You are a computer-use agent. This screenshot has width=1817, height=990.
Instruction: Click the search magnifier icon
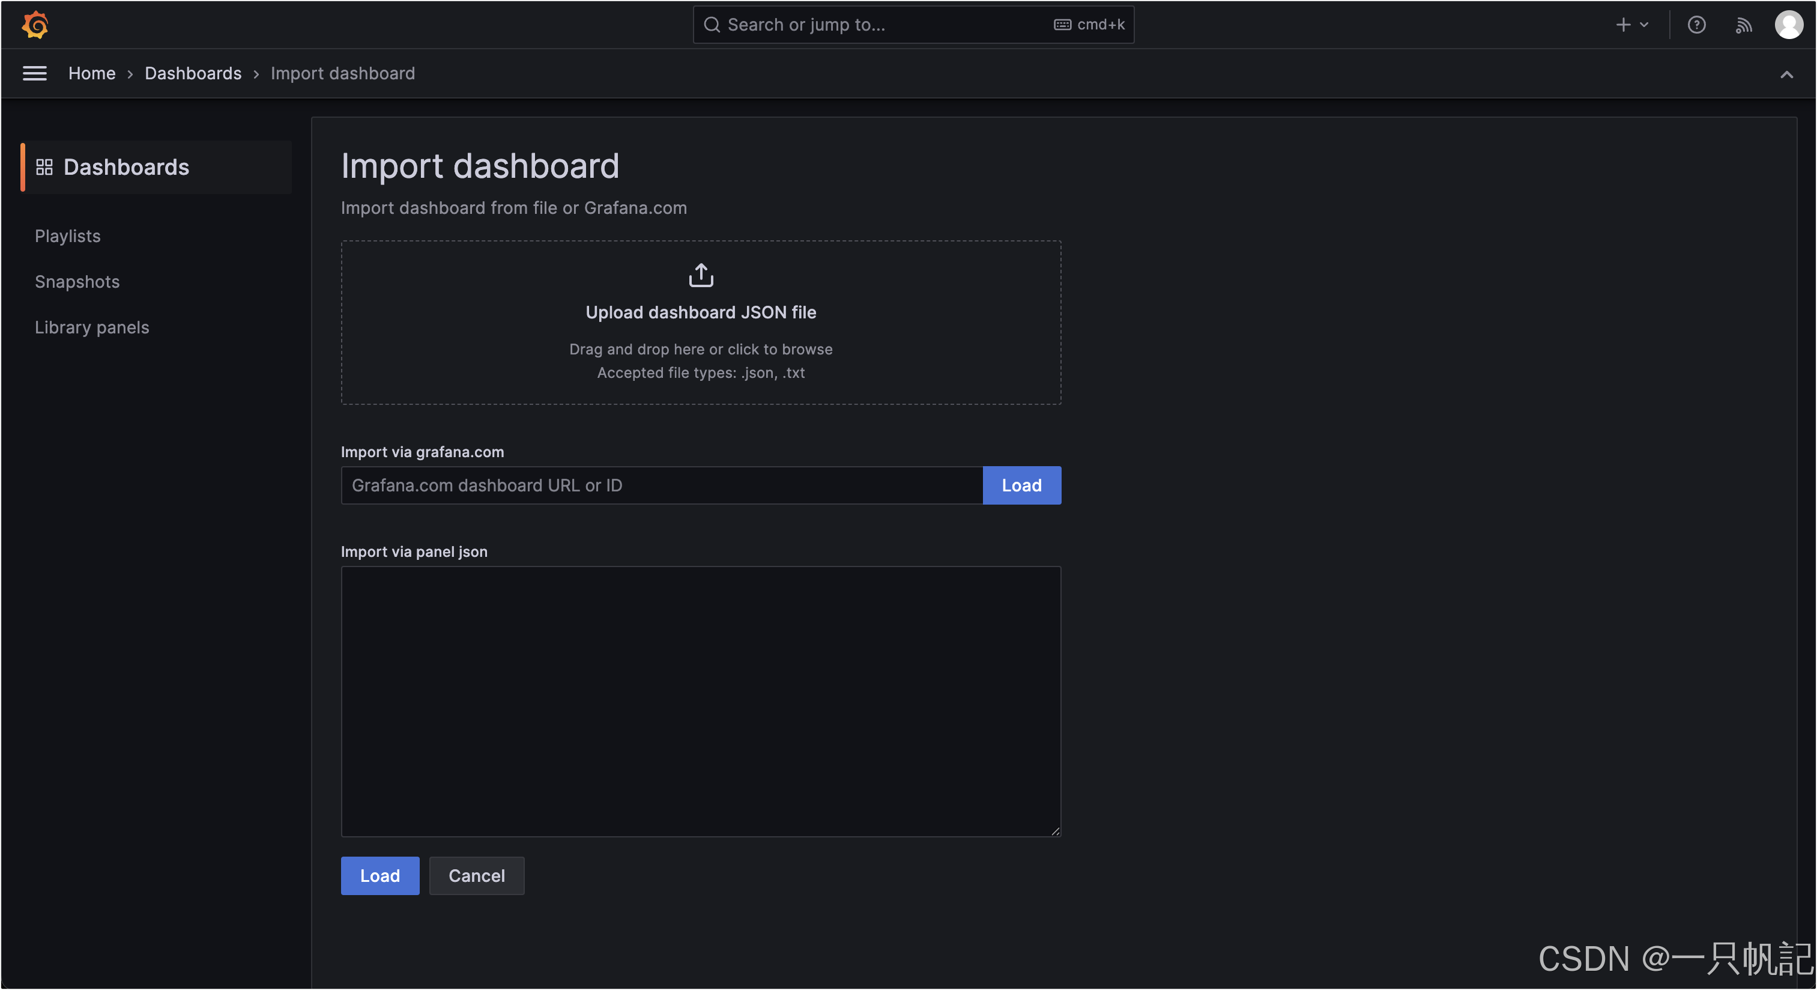pyautogui.click(x=712, y=25)
